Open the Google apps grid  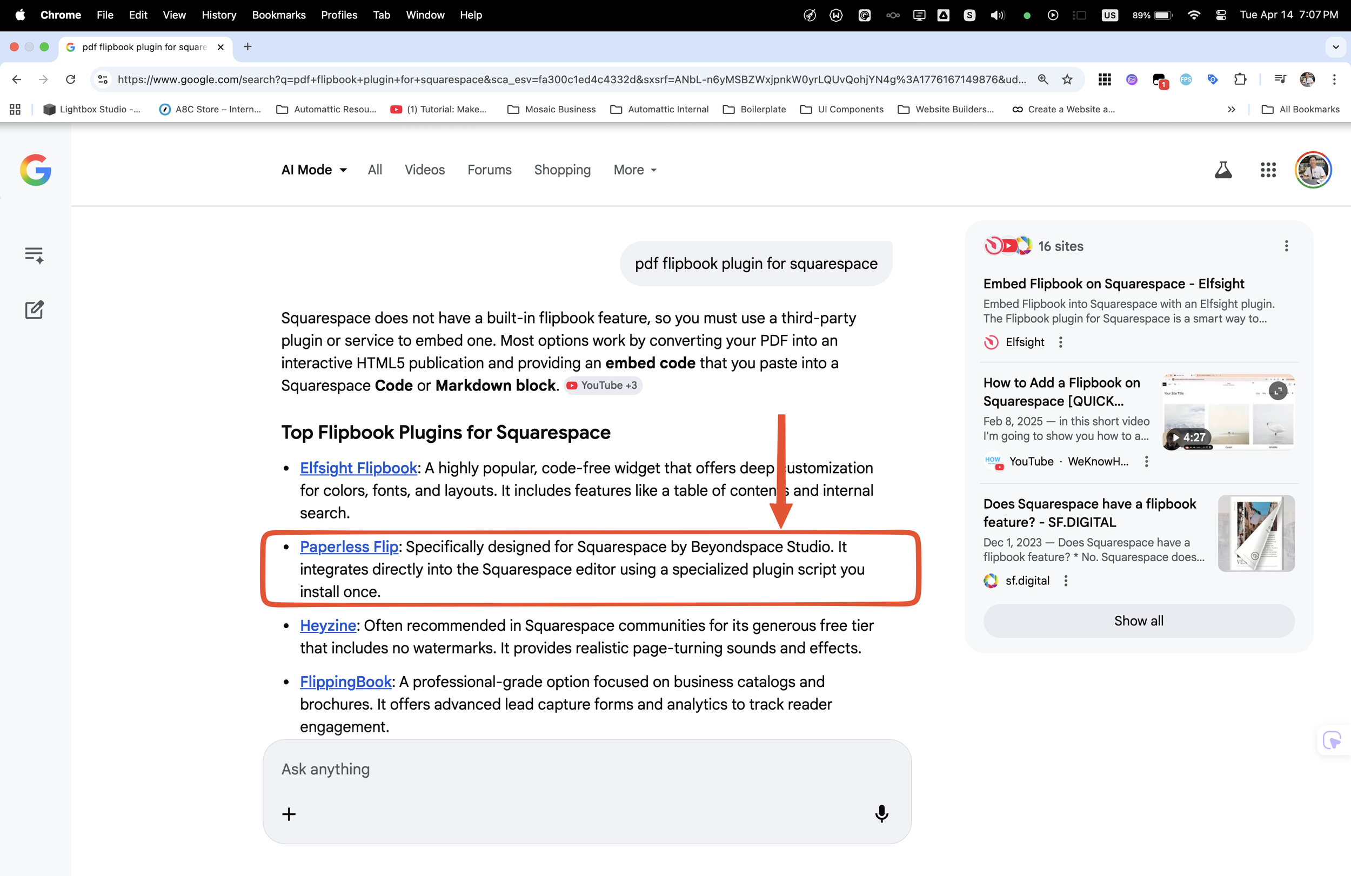[x=1268, y=170]
